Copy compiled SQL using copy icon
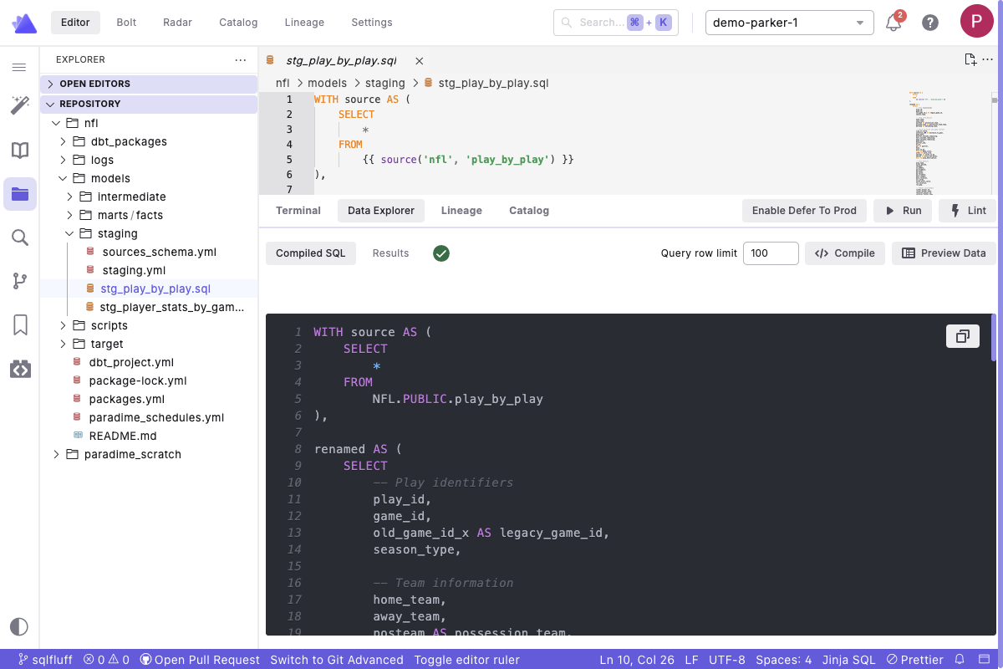The image size is (1003, 669). [962, 336]
